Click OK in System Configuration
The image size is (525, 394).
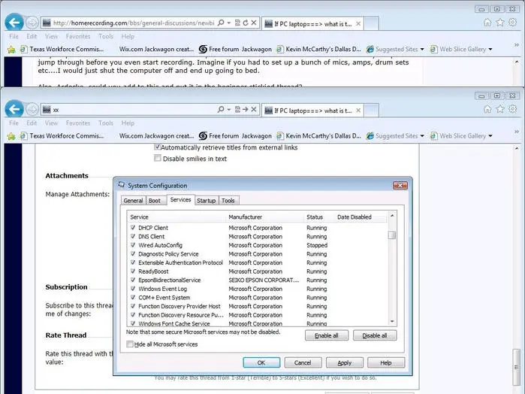(261, 362)
